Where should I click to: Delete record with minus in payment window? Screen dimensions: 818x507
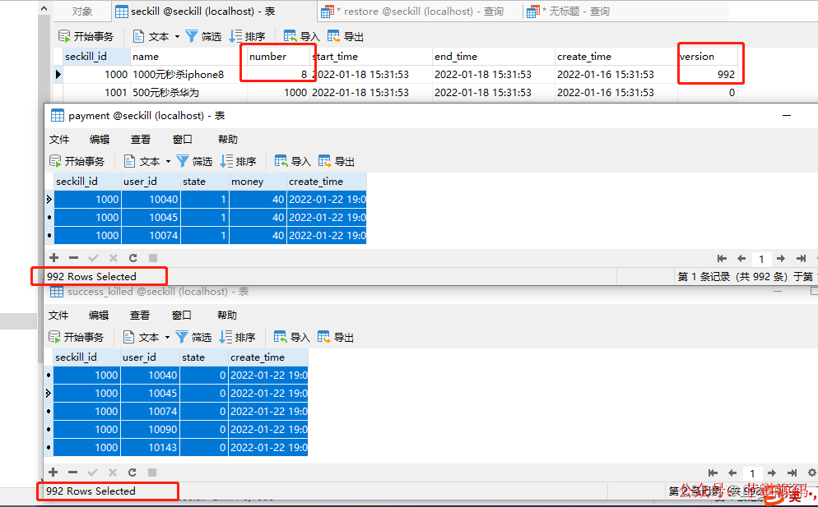pyautogui.click(x=73, y=257)
